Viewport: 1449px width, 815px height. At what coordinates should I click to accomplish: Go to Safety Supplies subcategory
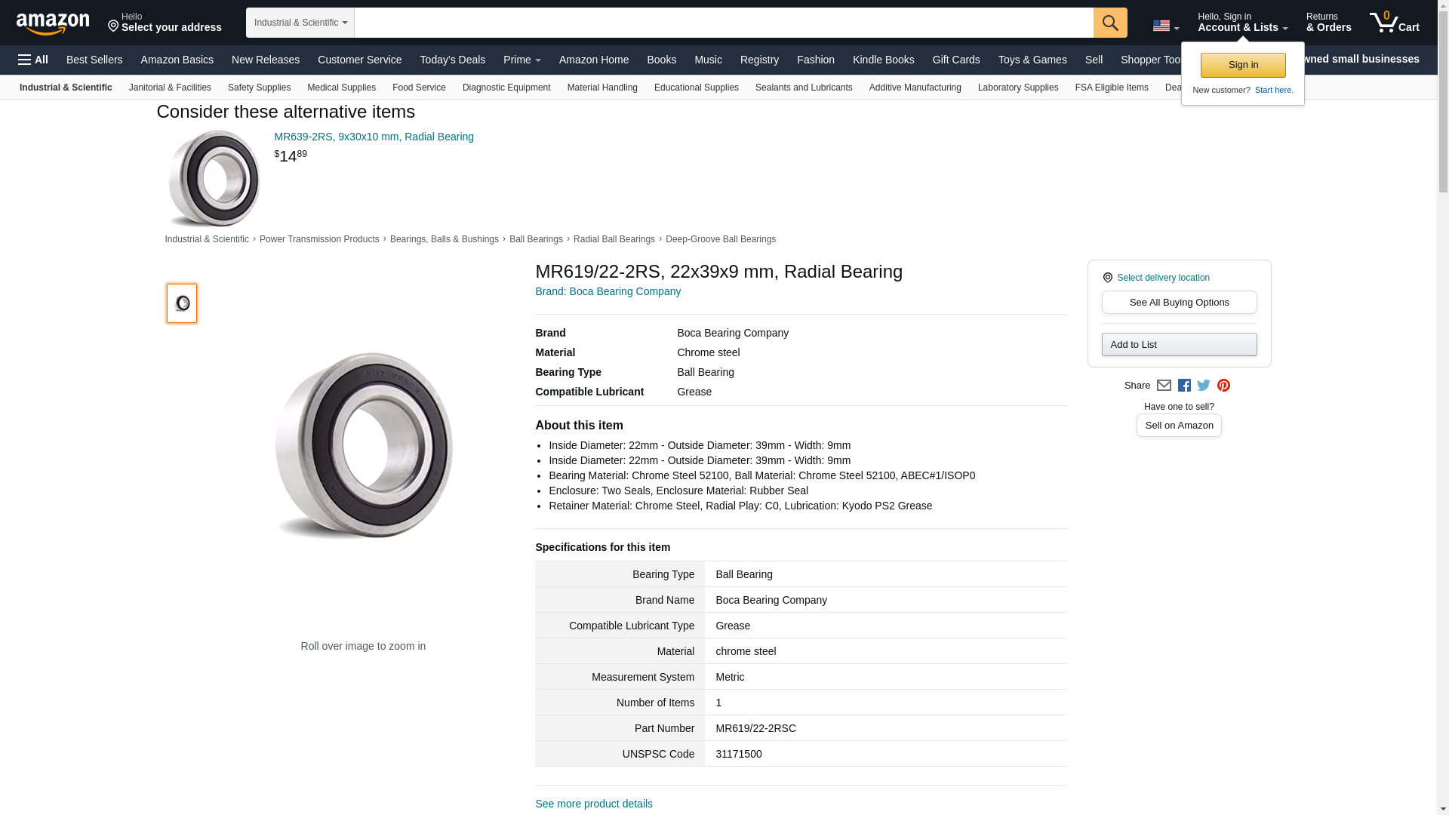pyautogui.click(x=259, y=88)
